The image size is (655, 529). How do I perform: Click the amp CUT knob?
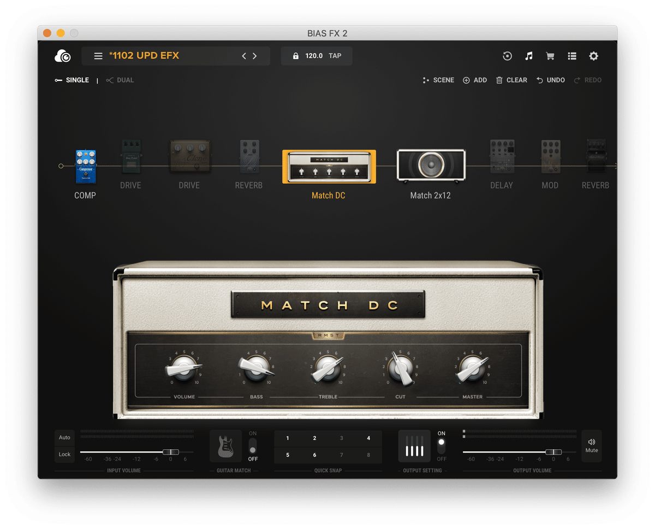401,368
